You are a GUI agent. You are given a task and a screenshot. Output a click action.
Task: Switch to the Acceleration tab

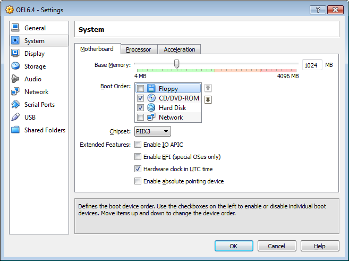pos(180,49)
